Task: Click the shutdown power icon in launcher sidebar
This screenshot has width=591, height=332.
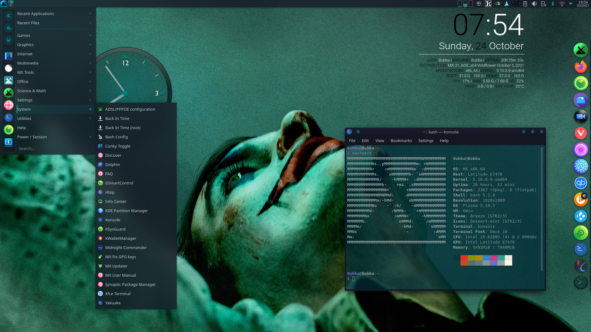Action: (x=8, y=40)
